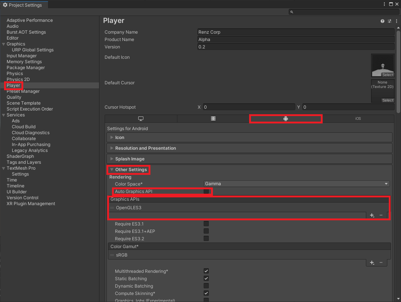This screenshot has height=302, width=401.
Task: Enable Dynamic Batching checkbox
Action: 206,286
